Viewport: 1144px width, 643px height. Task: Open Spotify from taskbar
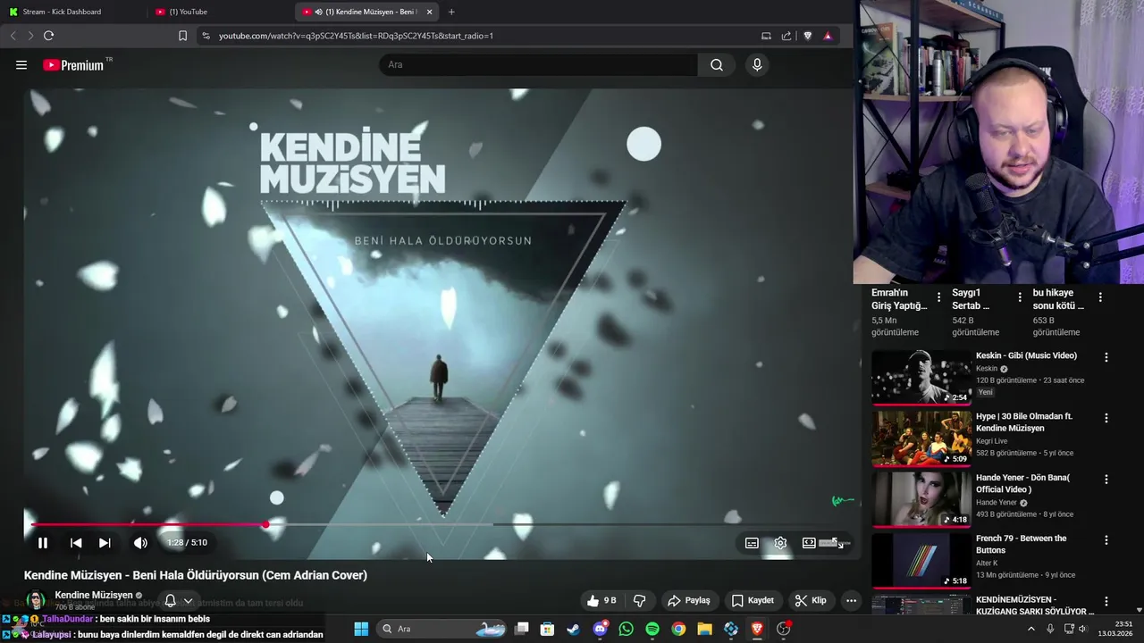652,629
